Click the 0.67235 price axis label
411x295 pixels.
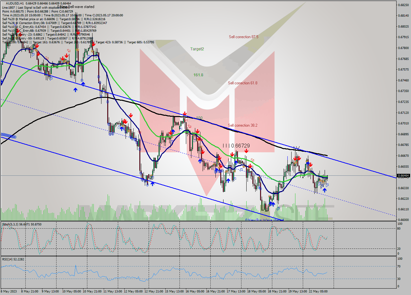pos(403,102)
